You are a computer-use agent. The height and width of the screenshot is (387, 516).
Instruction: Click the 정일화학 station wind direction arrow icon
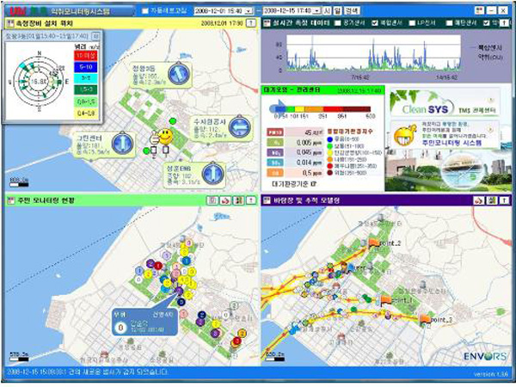point(179,74)
